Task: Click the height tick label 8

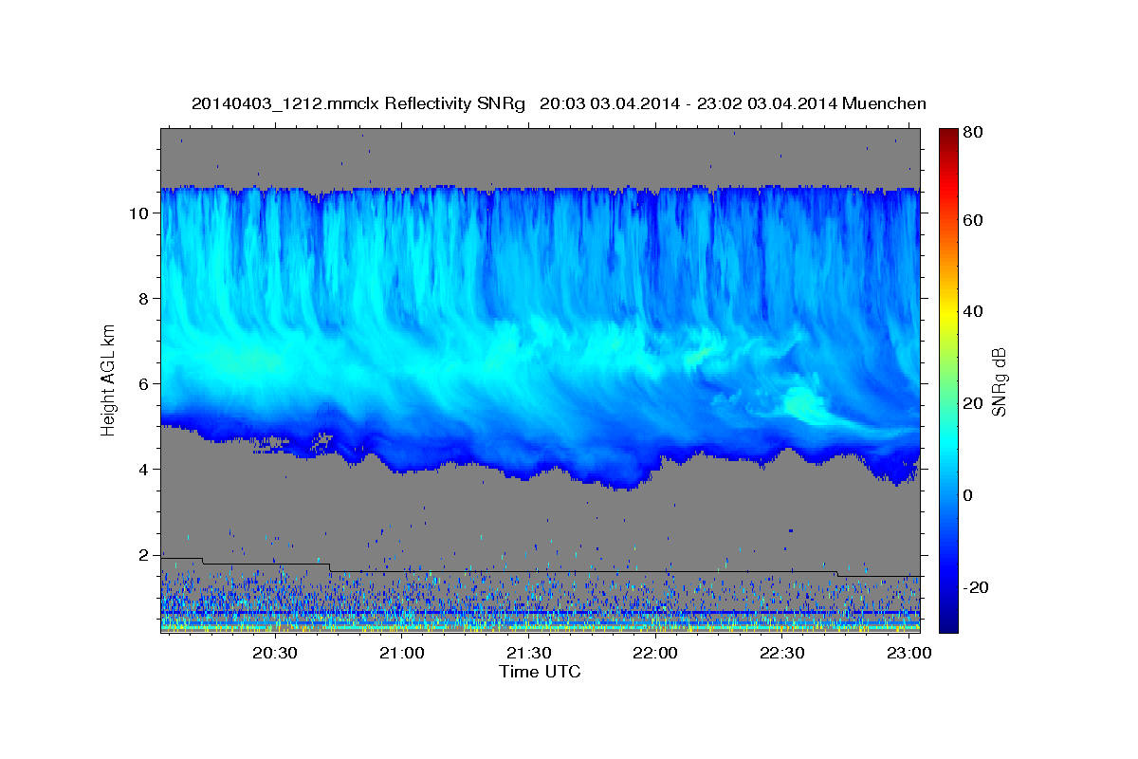Action: [x=145, y=299]
